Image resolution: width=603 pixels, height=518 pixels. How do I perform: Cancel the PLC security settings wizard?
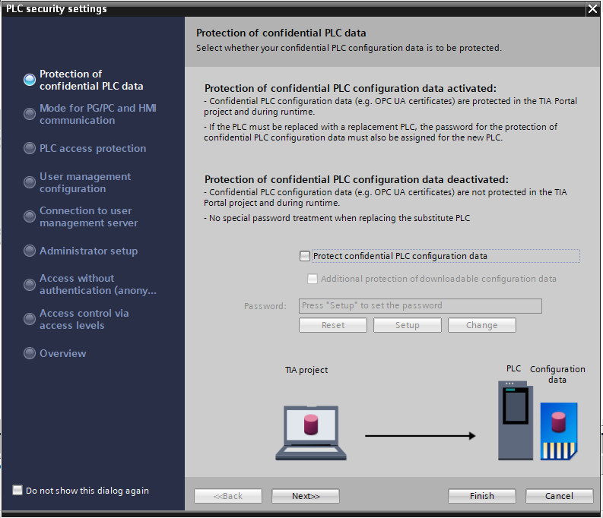point(559,496)
